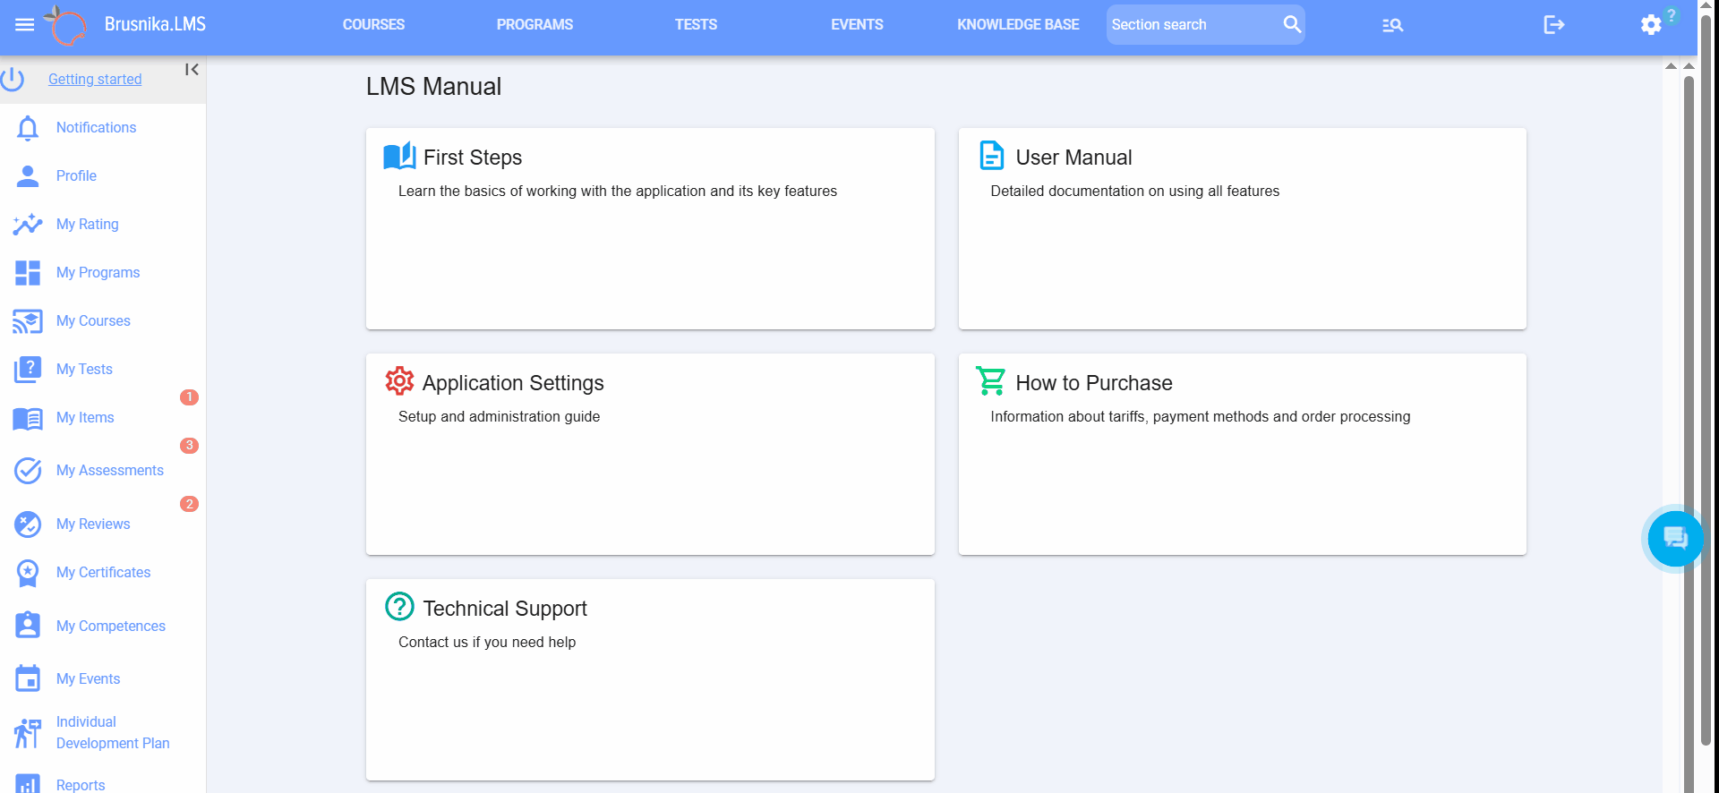The width and height of the screenshot is (1719, 793).
Task: Click the My Certificates ribbon icon
Action: pos(28,573)
